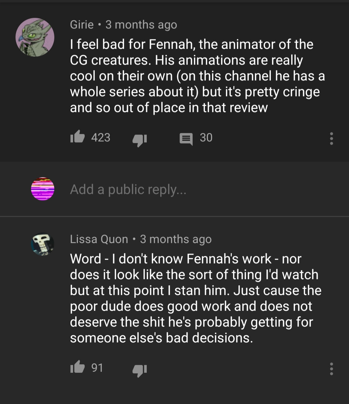Tap your pink striped profile avatar
The height and width of the screenshot is (404, 349).
[43, 189]
